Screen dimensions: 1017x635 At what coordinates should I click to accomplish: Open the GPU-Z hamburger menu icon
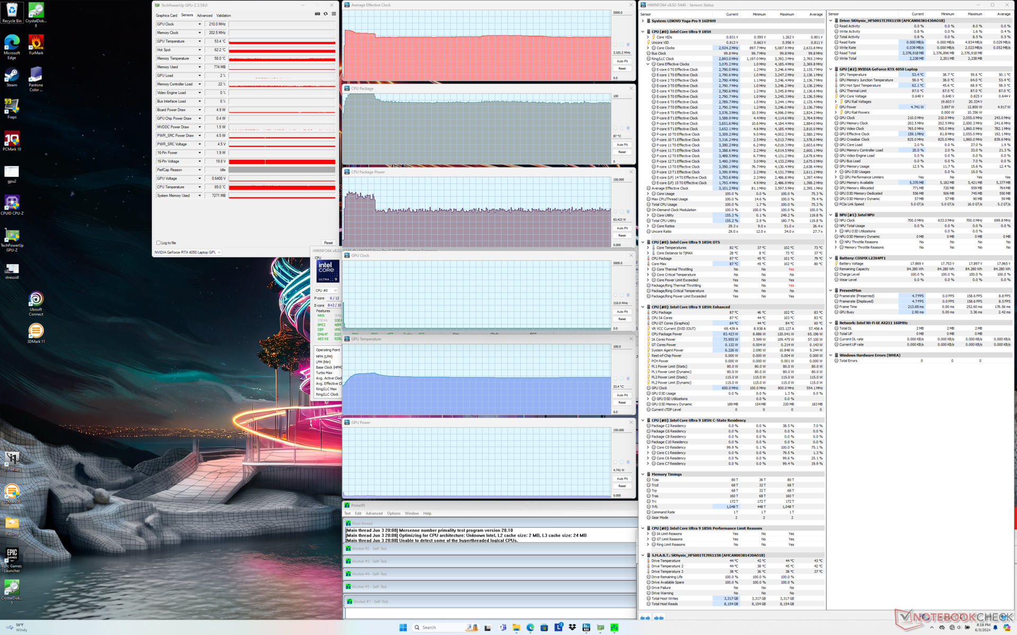click(x=334, y=14)
